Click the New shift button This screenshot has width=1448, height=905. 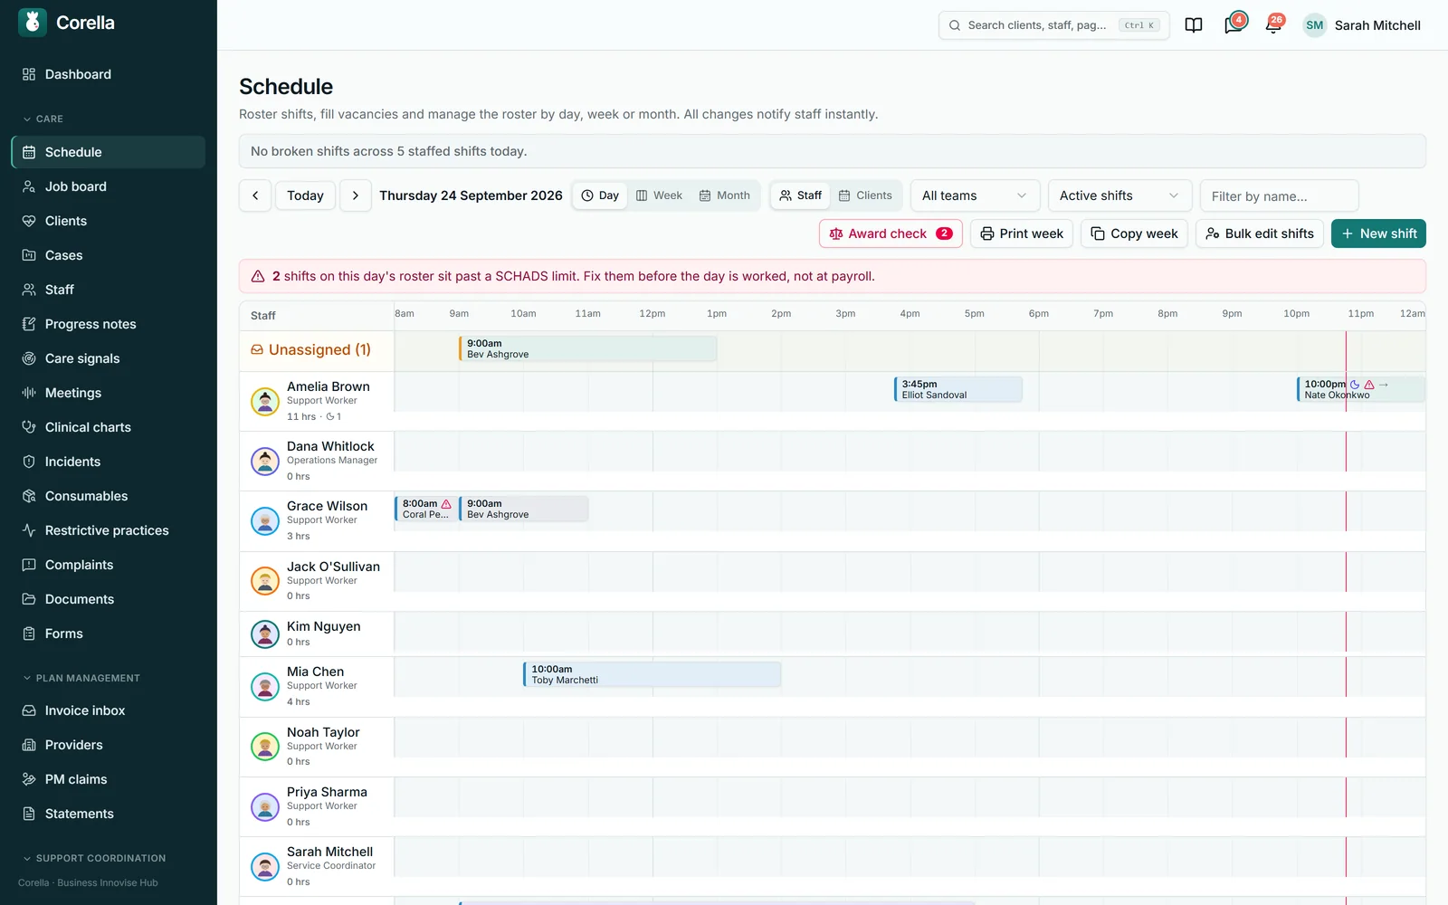tap(1378, 233)
